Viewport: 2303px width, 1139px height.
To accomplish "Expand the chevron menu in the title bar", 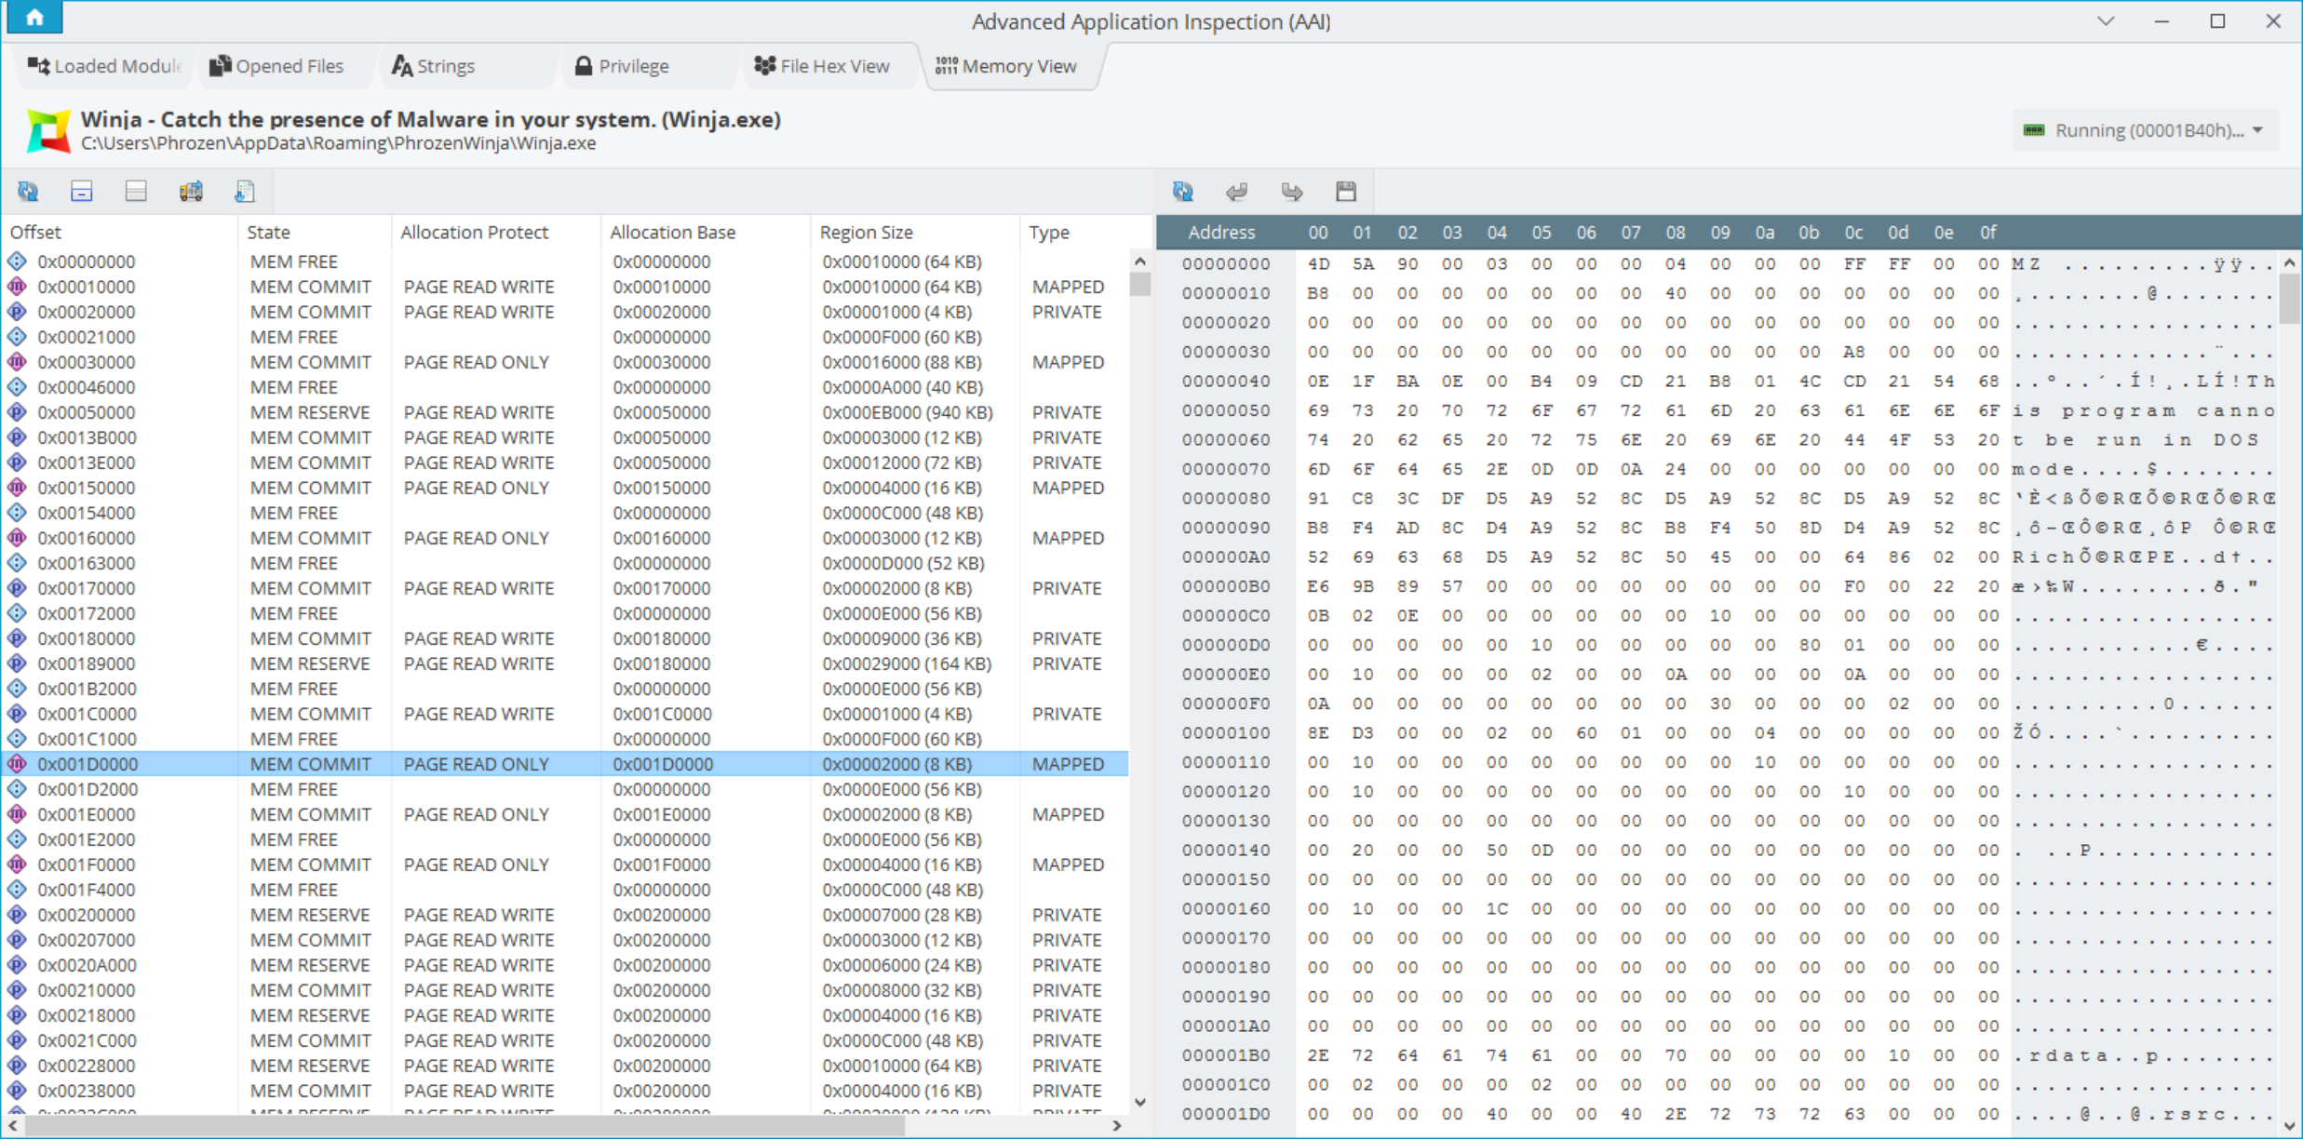I will click(x=2106, y=21).
